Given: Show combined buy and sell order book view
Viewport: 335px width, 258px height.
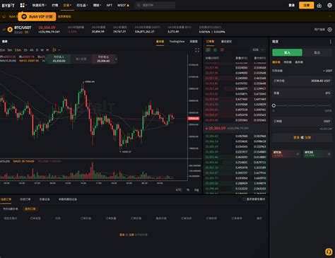Looking at the screenshot, I should (x=208, y=49).
